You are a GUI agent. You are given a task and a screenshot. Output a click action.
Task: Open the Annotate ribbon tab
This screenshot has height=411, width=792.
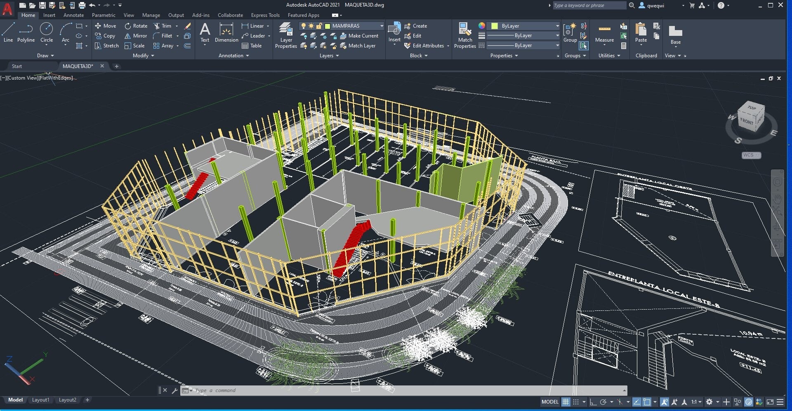coord(73,15)
